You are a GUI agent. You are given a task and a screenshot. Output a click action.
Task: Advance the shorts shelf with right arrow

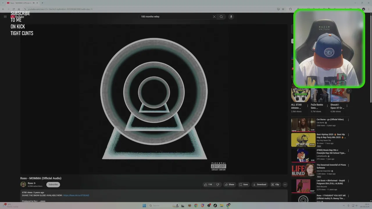349,91
